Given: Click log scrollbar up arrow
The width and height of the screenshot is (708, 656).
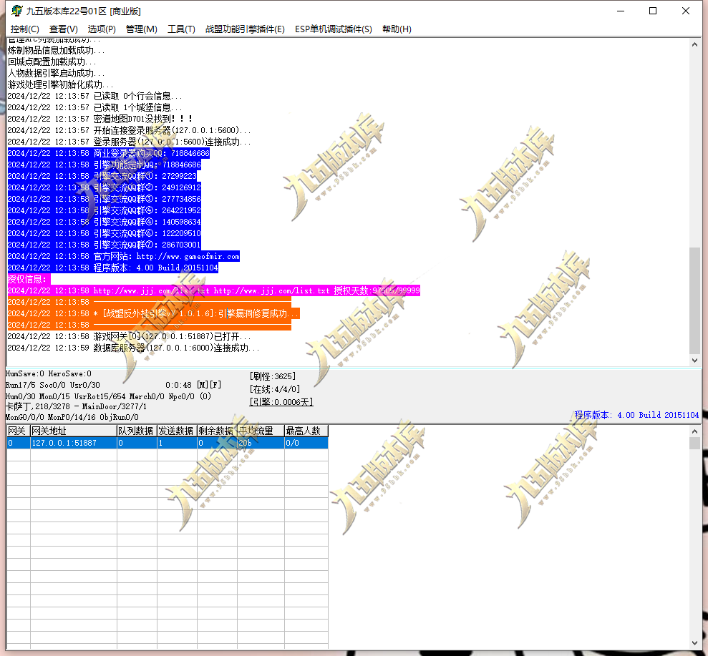Looking at the screenshot, I should (694, 44).
